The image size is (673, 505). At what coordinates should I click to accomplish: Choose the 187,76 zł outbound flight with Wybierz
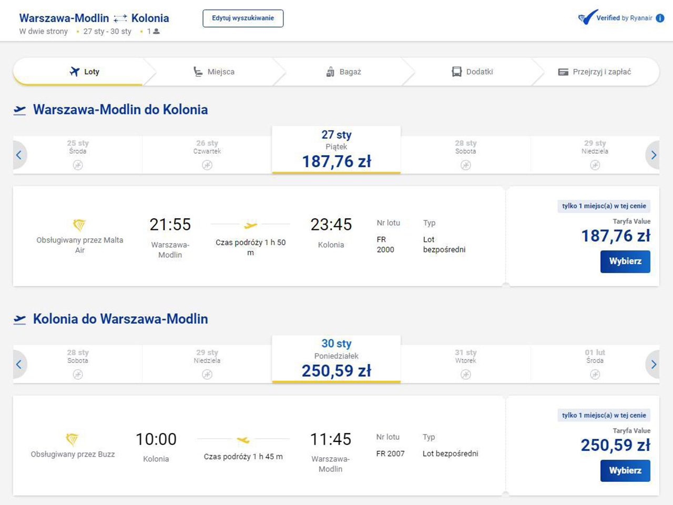point(625,261)
